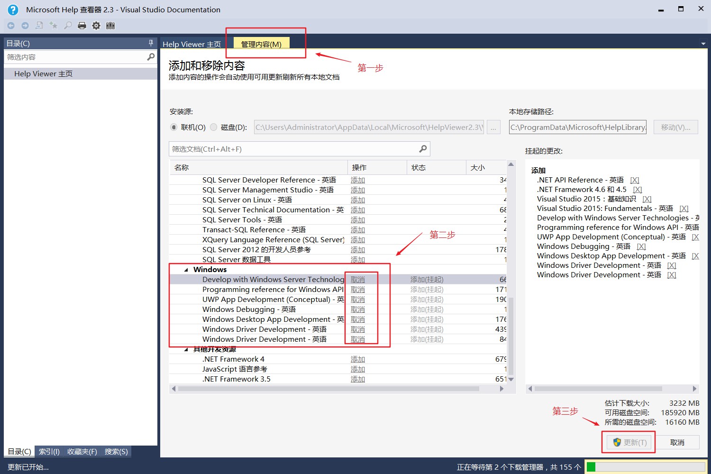Screen dimensions: 711x474
Task: Click the sync topic icon
Action: pyautogui.click(x=39, y=25)
